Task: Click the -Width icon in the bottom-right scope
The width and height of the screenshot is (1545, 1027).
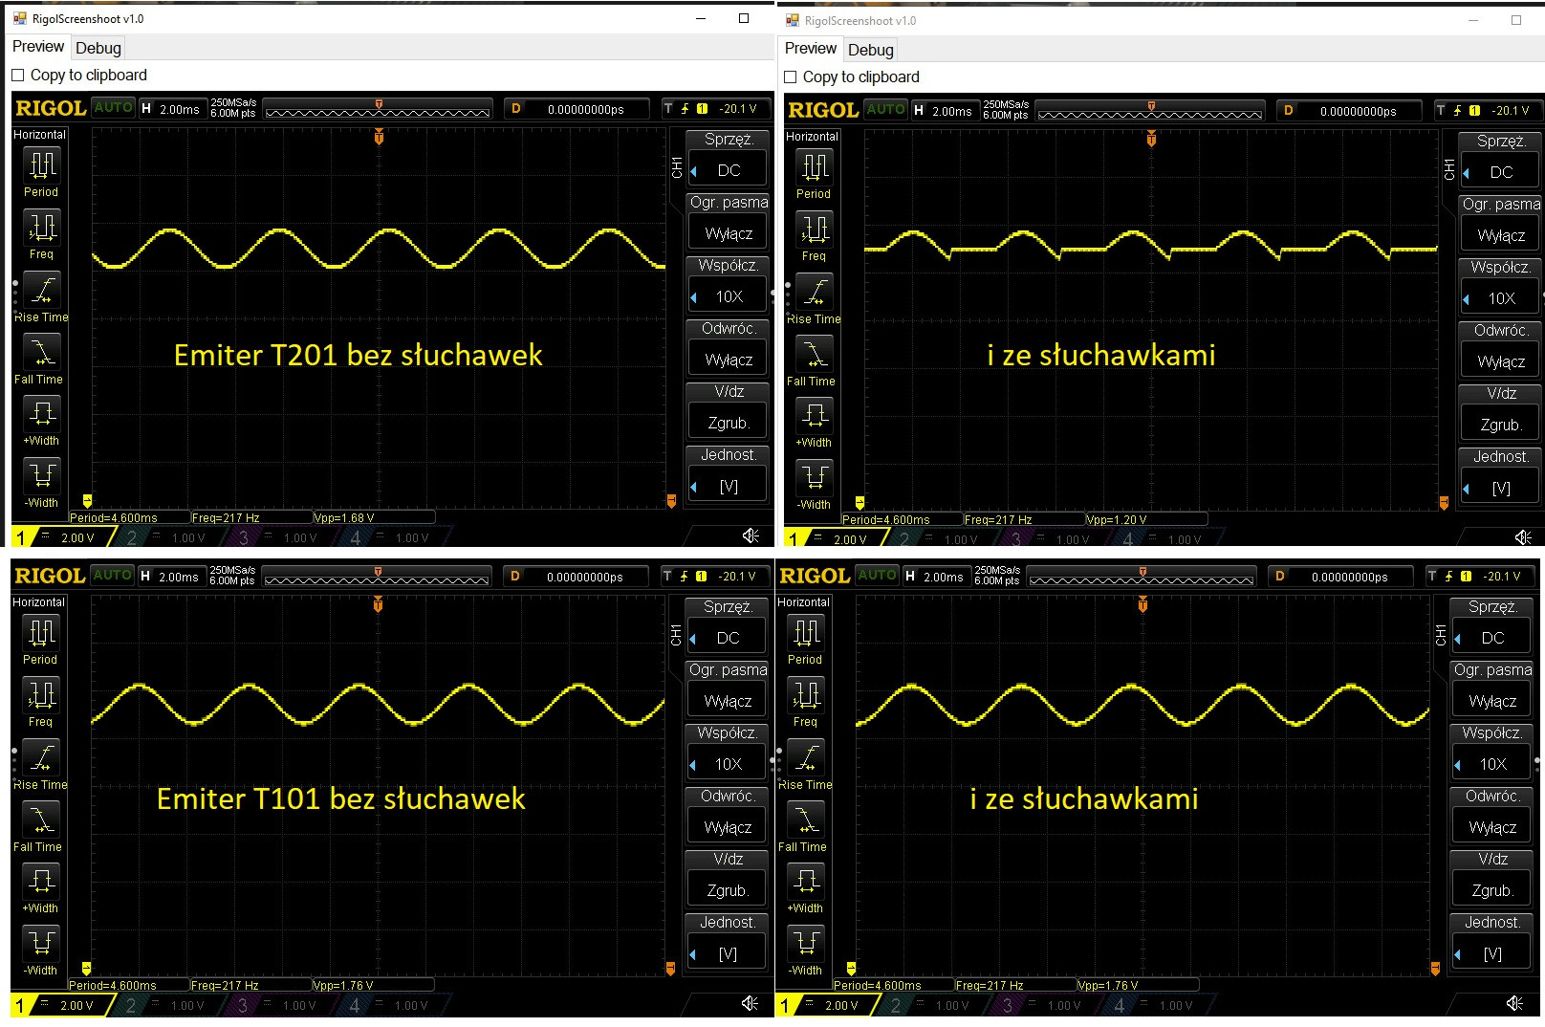Action: [805, 943]
